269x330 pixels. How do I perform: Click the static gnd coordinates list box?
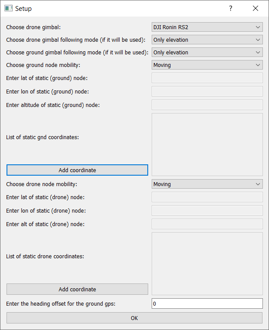(x=207, y=144)
